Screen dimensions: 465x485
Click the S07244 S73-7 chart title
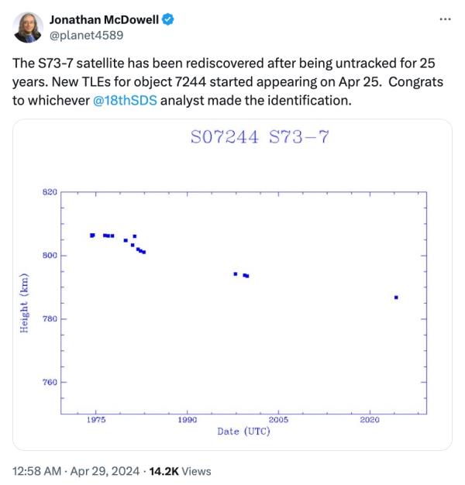pos(260,139)
